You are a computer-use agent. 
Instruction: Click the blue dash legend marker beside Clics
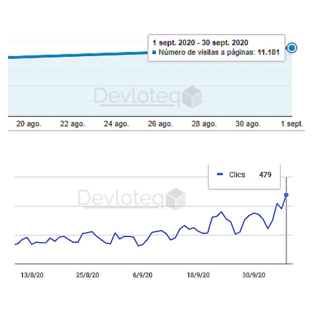(x=220, y=175)
